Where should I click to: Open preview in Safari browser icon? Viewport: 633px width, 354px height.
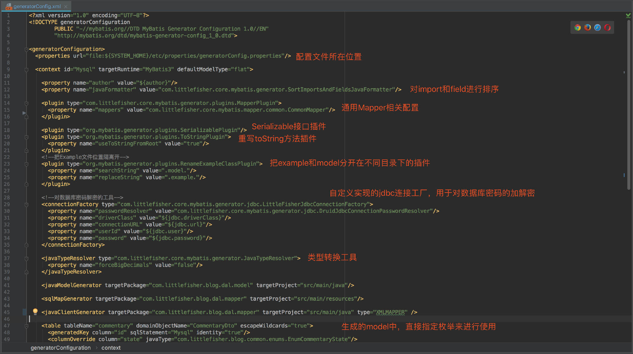[597, 27]
